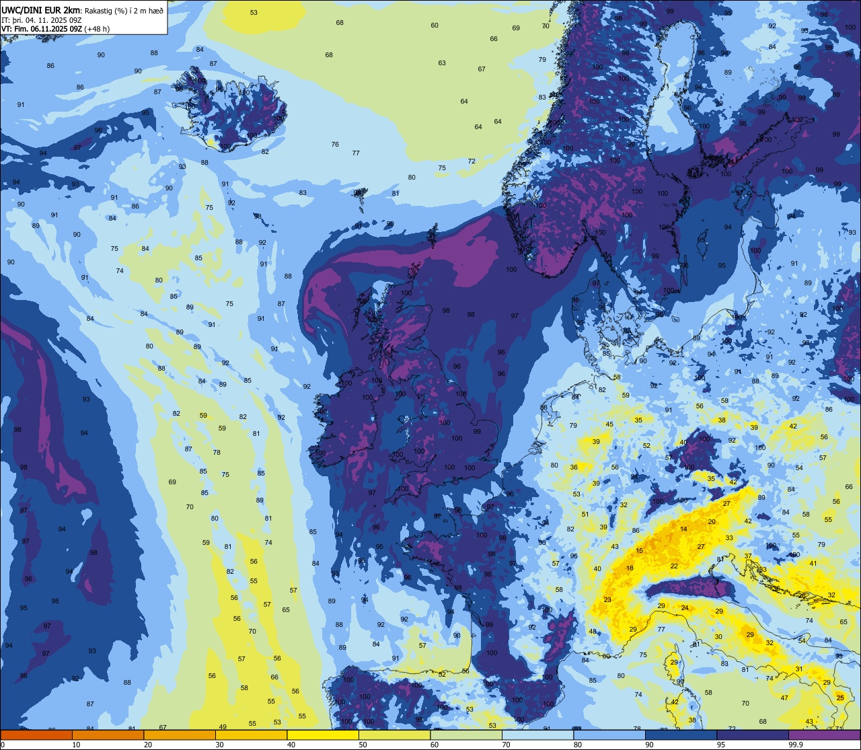Click the humidity value 48 in southern France
Viewport: 861px width, 750px height.
pyautogui.click(x=593, y=632)
